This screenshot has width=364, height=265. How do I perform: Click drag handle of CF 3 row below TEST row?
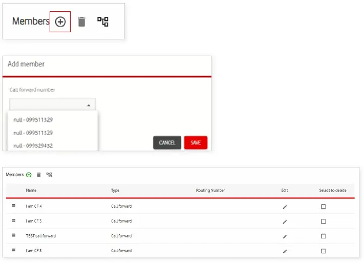pyautogui.click(x=14, y=250)
